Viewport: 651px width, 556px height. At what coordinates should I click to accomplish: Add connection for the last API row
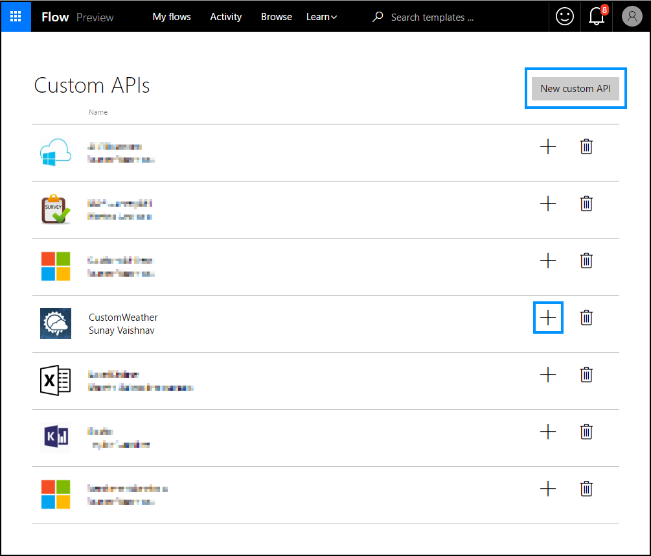click(548, 489)
